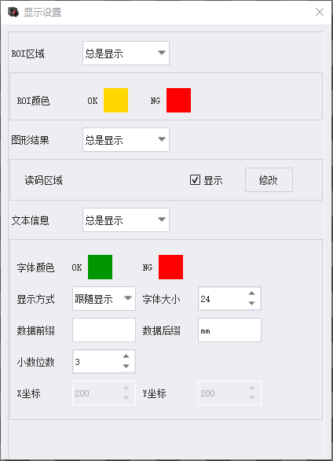Open the 显示方式 跟随显示 dropdown
Image resolution: width=333 pixels, height=461 pixels.
pos(104,299)
